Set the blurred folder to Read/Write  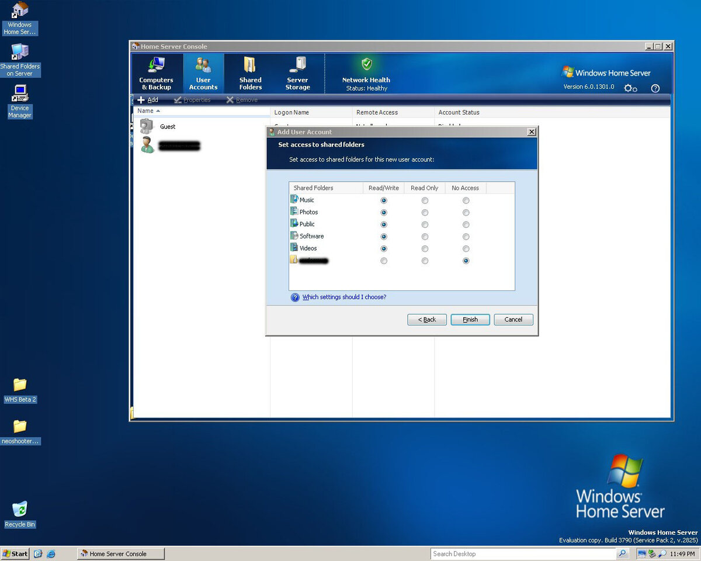(x=384, y=261)
